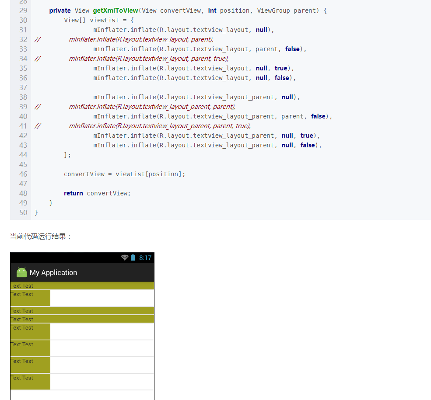Click the 'return' keyword on line 48
Image resolution: width=431 pixels, height=400 pixels.
click(x=74, y=193)
